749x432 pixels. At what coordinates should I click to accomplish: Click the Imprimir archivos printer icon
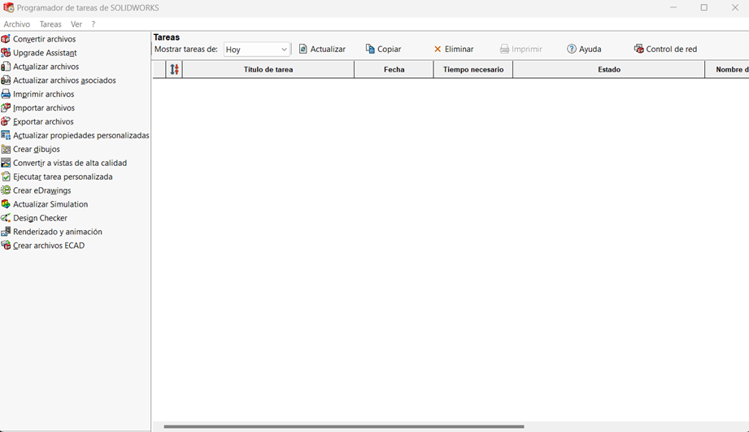point(6,94)
